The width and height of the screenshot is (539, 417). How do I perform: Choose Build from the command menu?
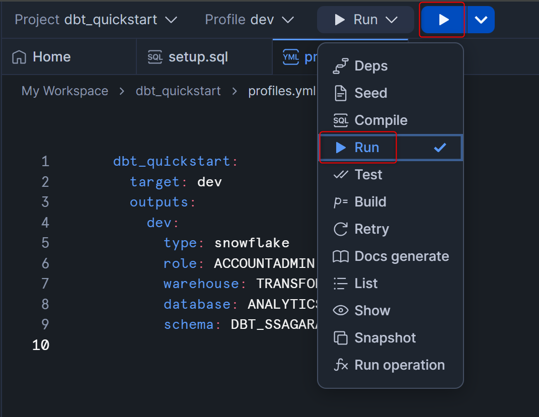(370, 202)
